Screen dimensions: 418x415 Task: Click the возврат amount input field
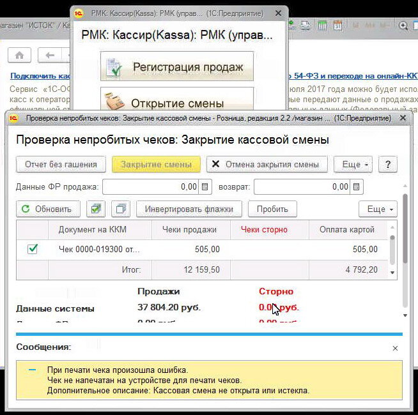tap(302, 186)
